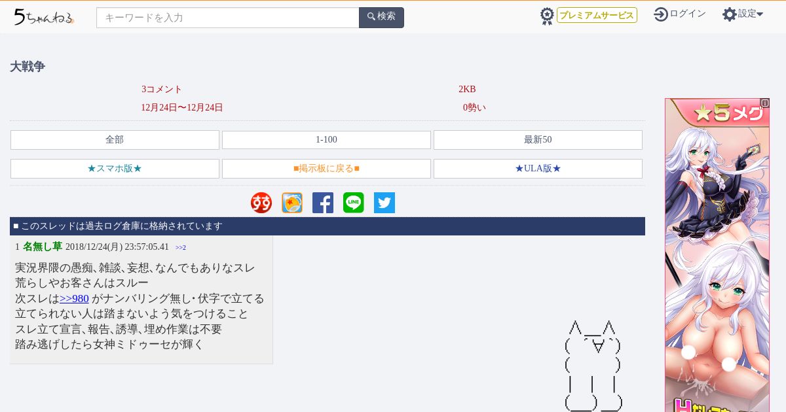The image size is (786, 412).
Task: Click the login arrow icon
Action: coord(661,14)
